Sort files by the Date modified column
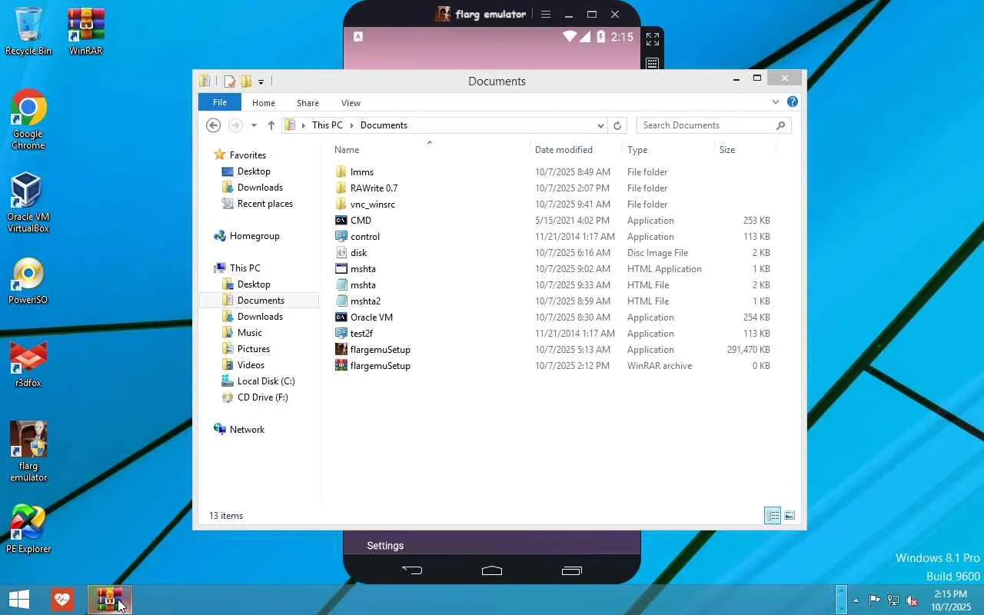Screen dimensions: 984x615 [577, 150]
